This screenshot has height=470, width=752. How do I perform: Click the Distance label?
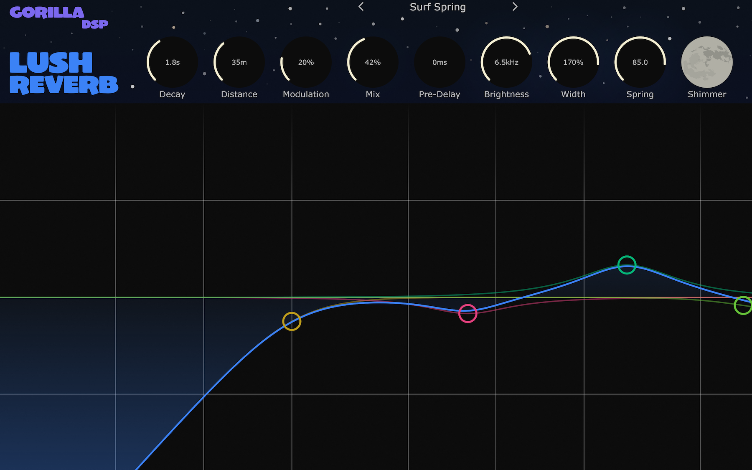[239, 94]
